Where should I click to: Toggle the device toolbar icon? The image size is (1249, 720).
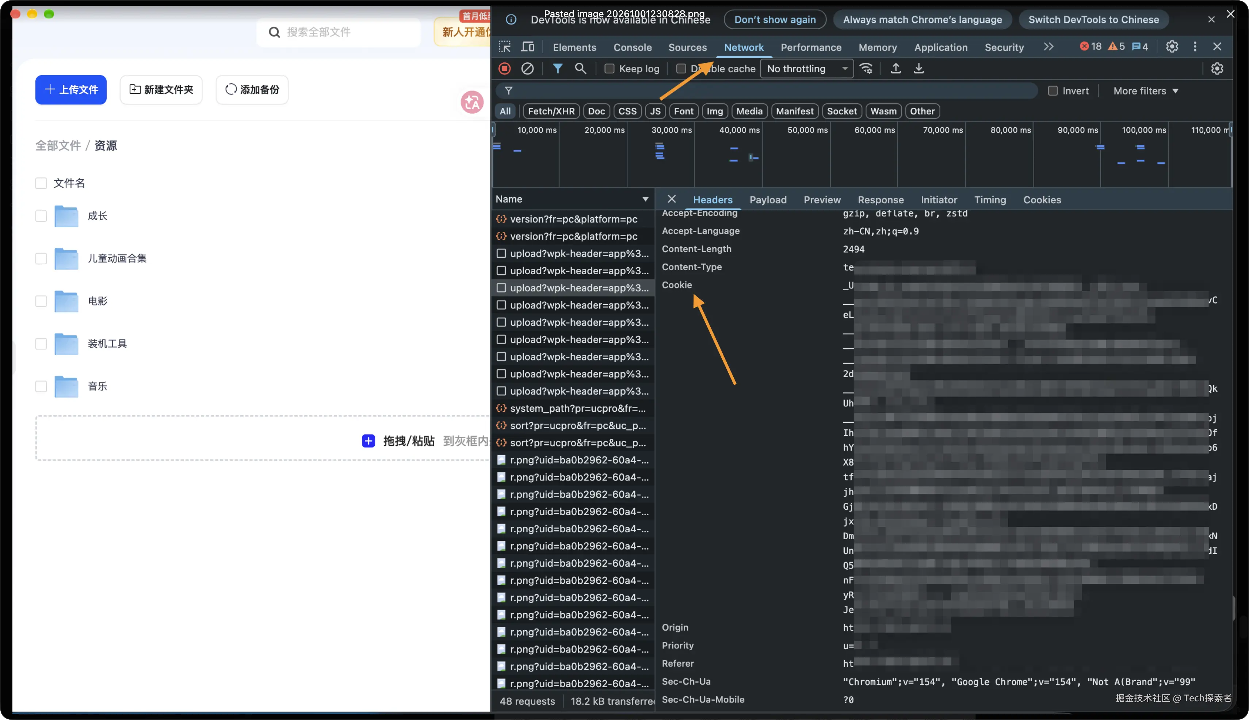click(528, 47)
